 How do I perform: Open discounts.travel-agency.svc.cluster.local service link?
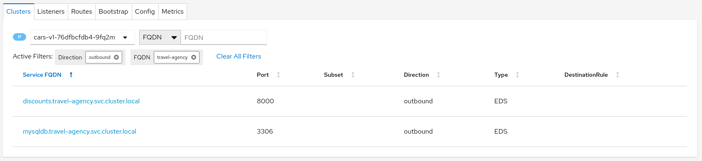81,101
